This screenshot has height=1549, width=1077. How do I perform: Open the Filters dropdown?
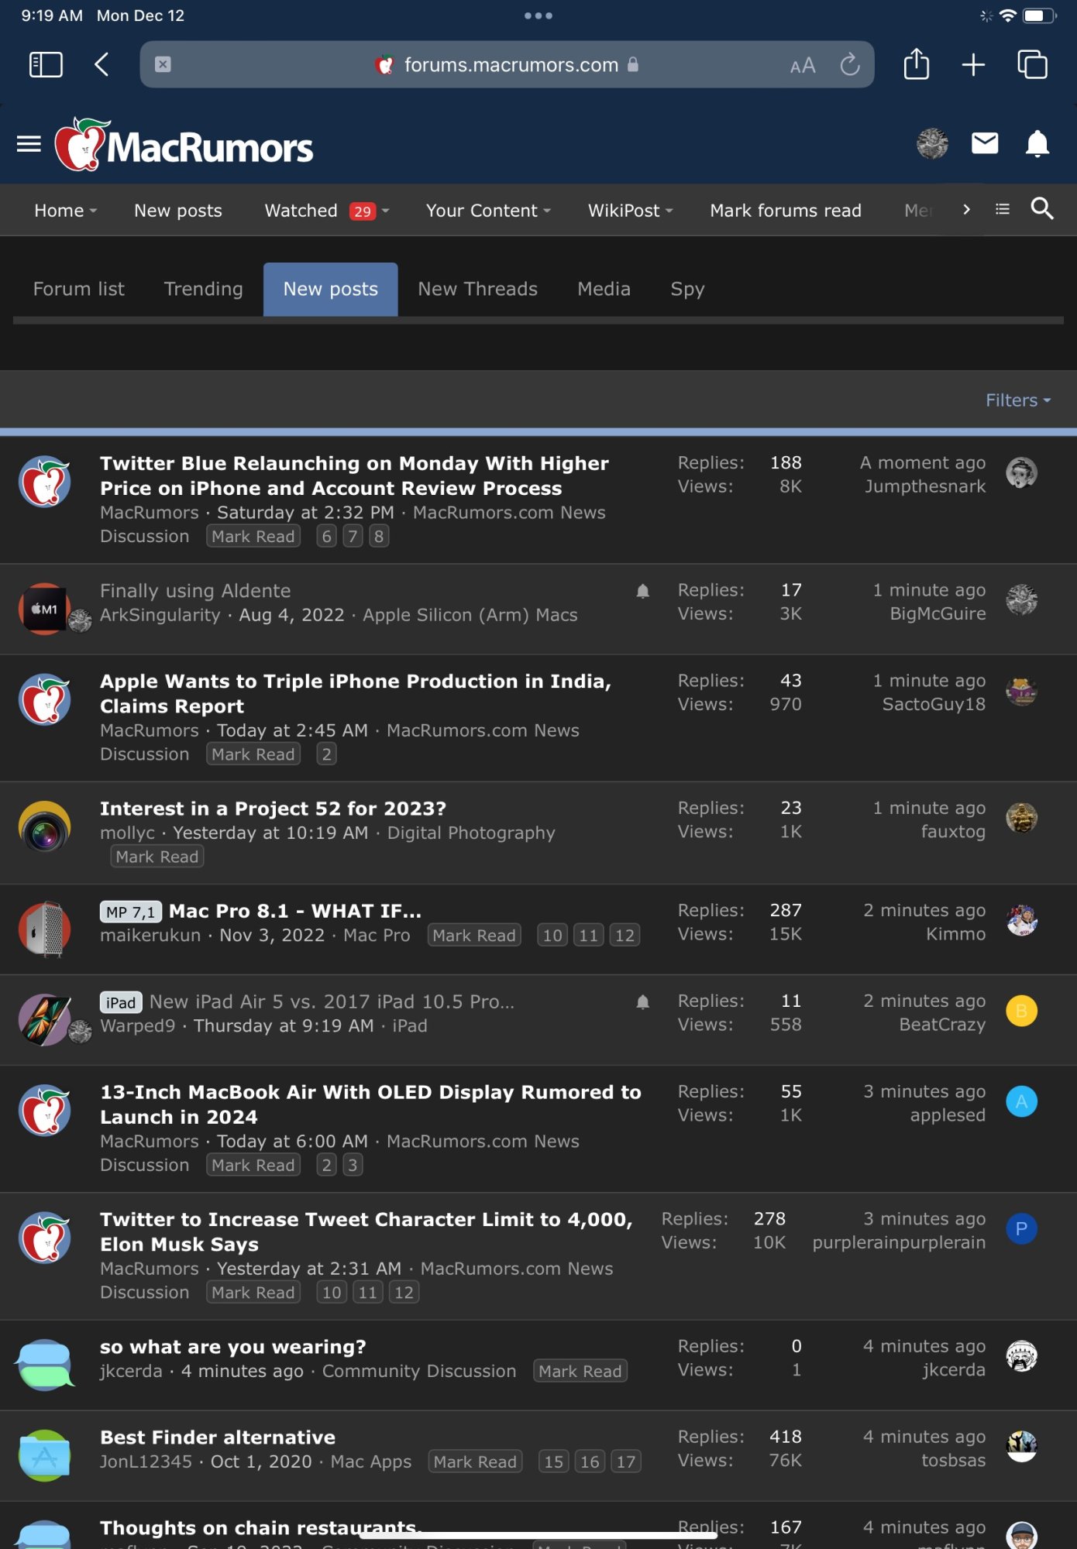[x=1018, y=400]
